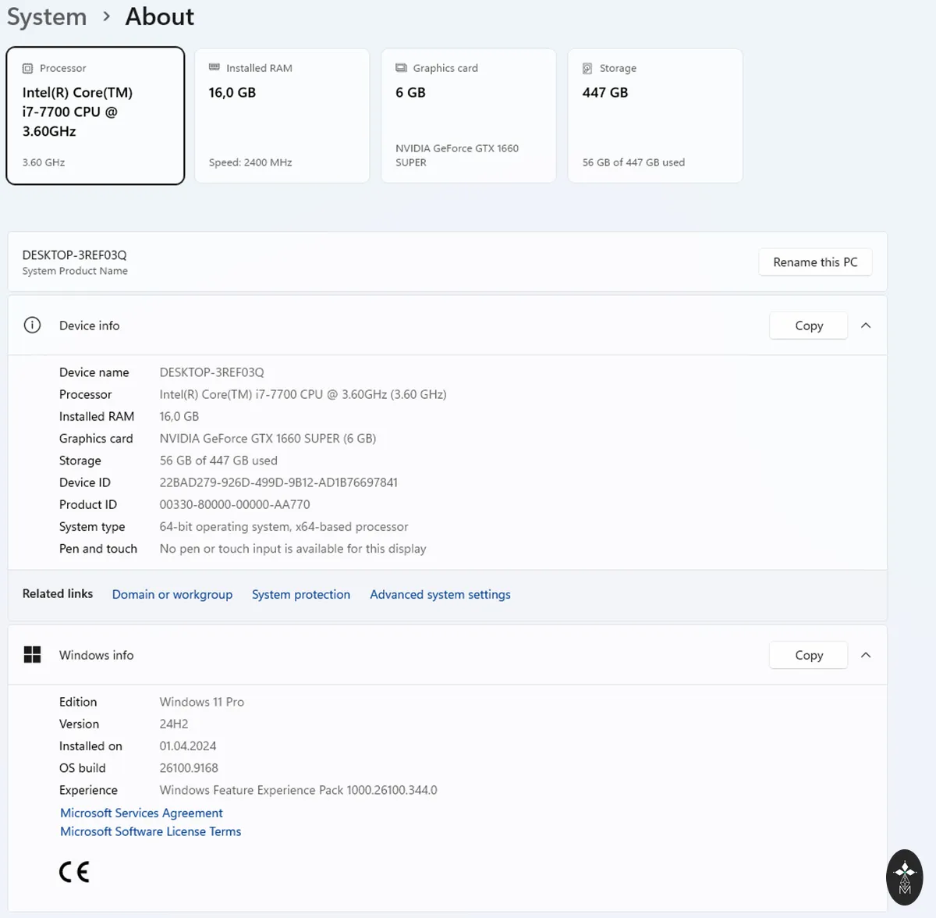Click the Graphics card icon

click(402, 68)
